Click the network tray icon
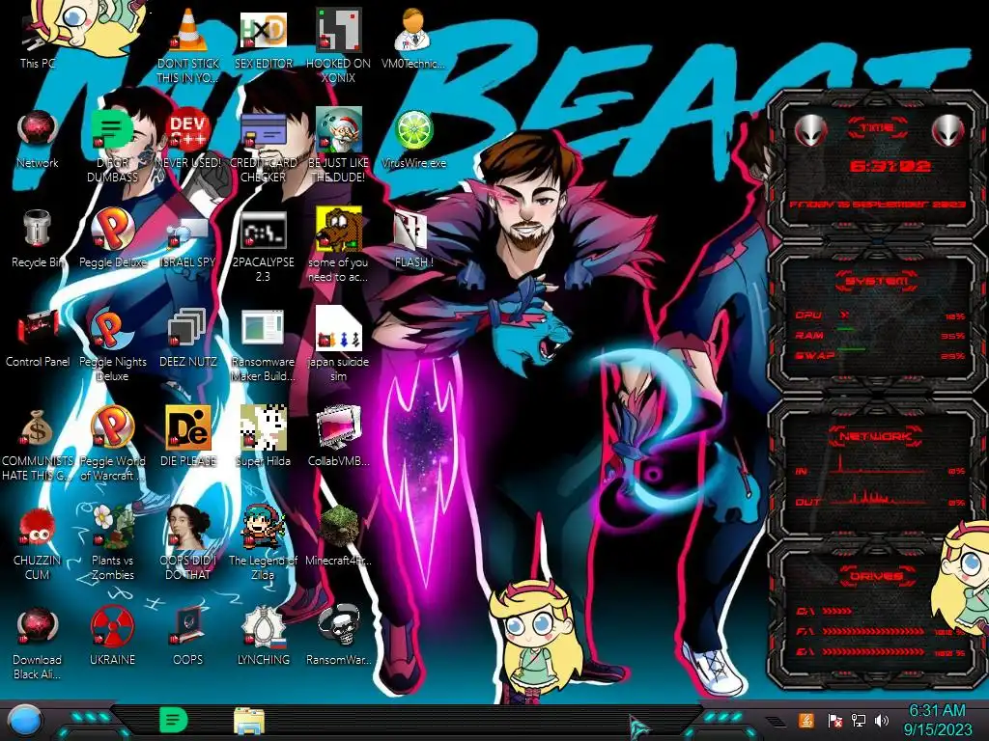The width and height of the screenshot is (989, 741). (858, 720)
